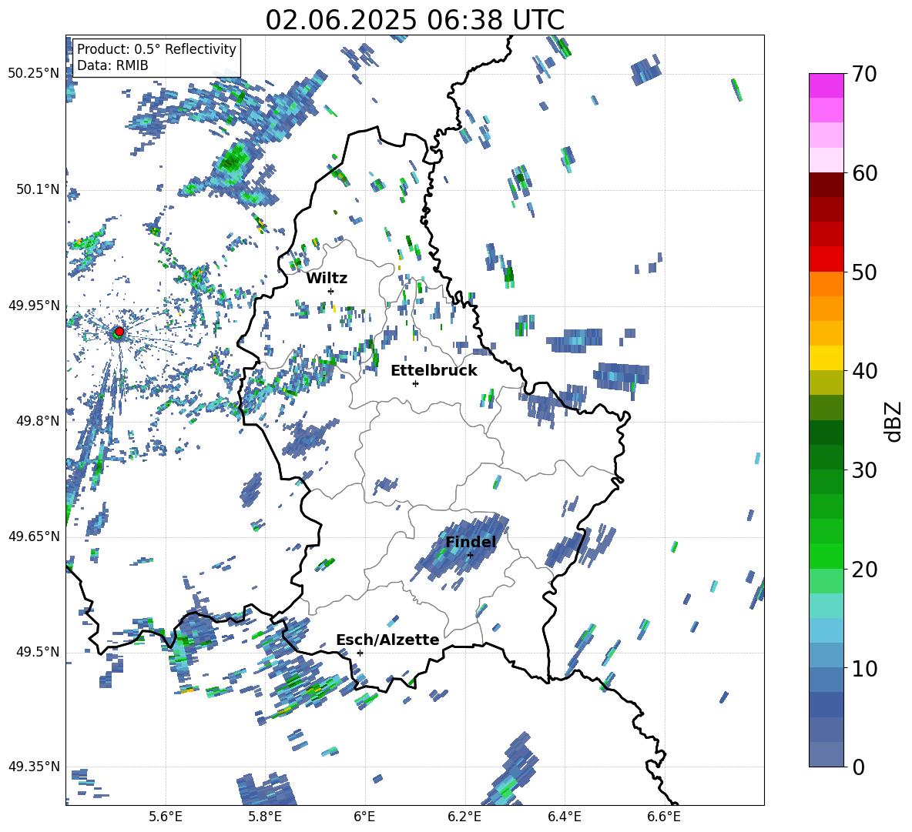Click the magenta 70 dBZ color band
Image resolution: width=912 pixels, height=832 pixels.
point(826,85)
